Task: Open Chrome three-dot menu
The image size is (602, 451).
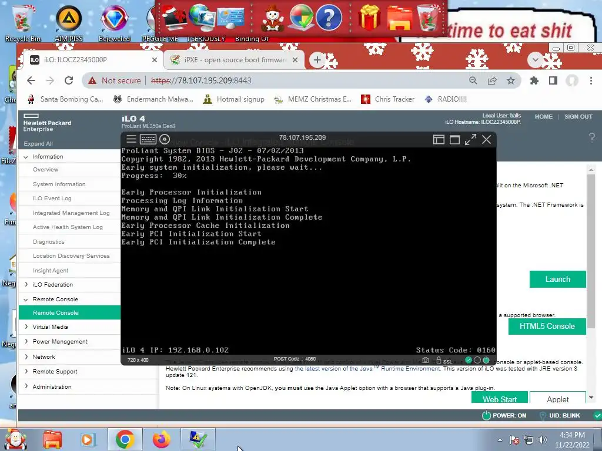Action: (591, 80)
